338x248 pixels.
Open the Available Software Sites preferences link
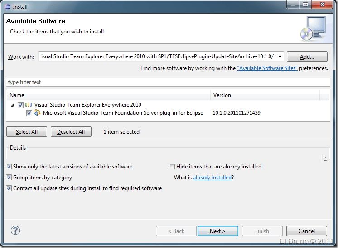point(267,68)
